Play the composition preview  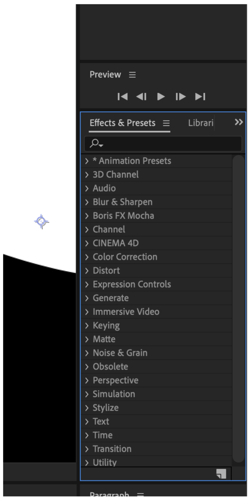tap(161, 97)
